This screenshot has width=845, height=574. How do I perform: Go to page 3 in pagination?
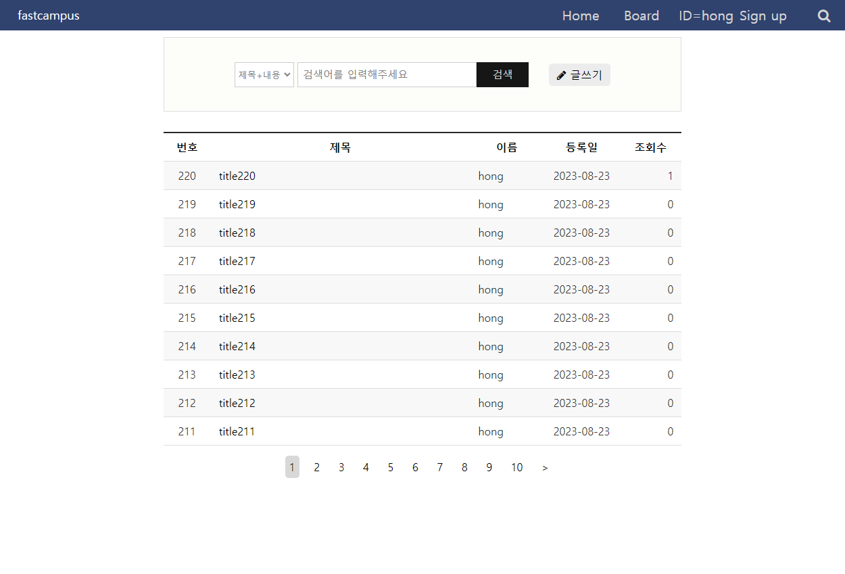pos(341,467)
